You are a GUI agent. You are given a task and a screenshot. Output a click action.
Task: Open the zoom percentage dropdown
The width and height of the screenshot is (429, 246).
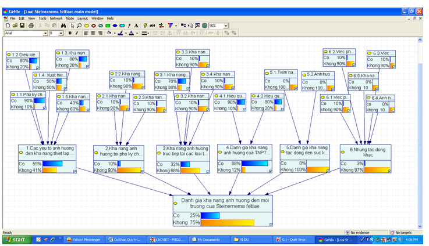(x=226, y=26)
